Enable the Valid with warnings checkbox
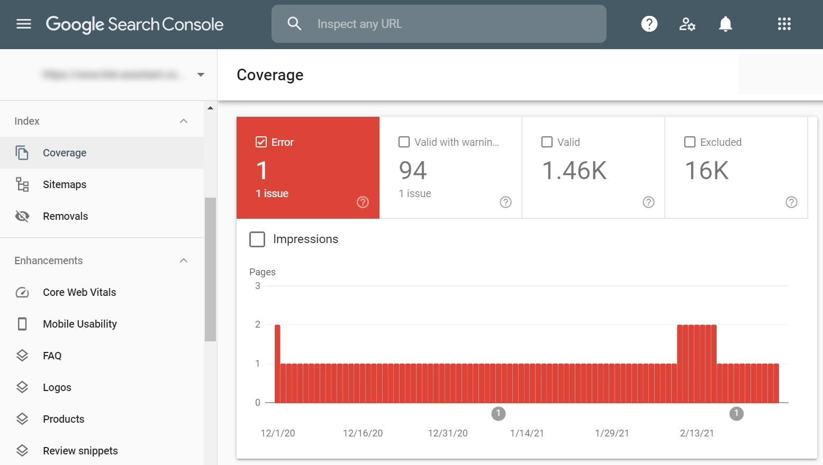This screenshot has height=465, width=823. (404, 142)
